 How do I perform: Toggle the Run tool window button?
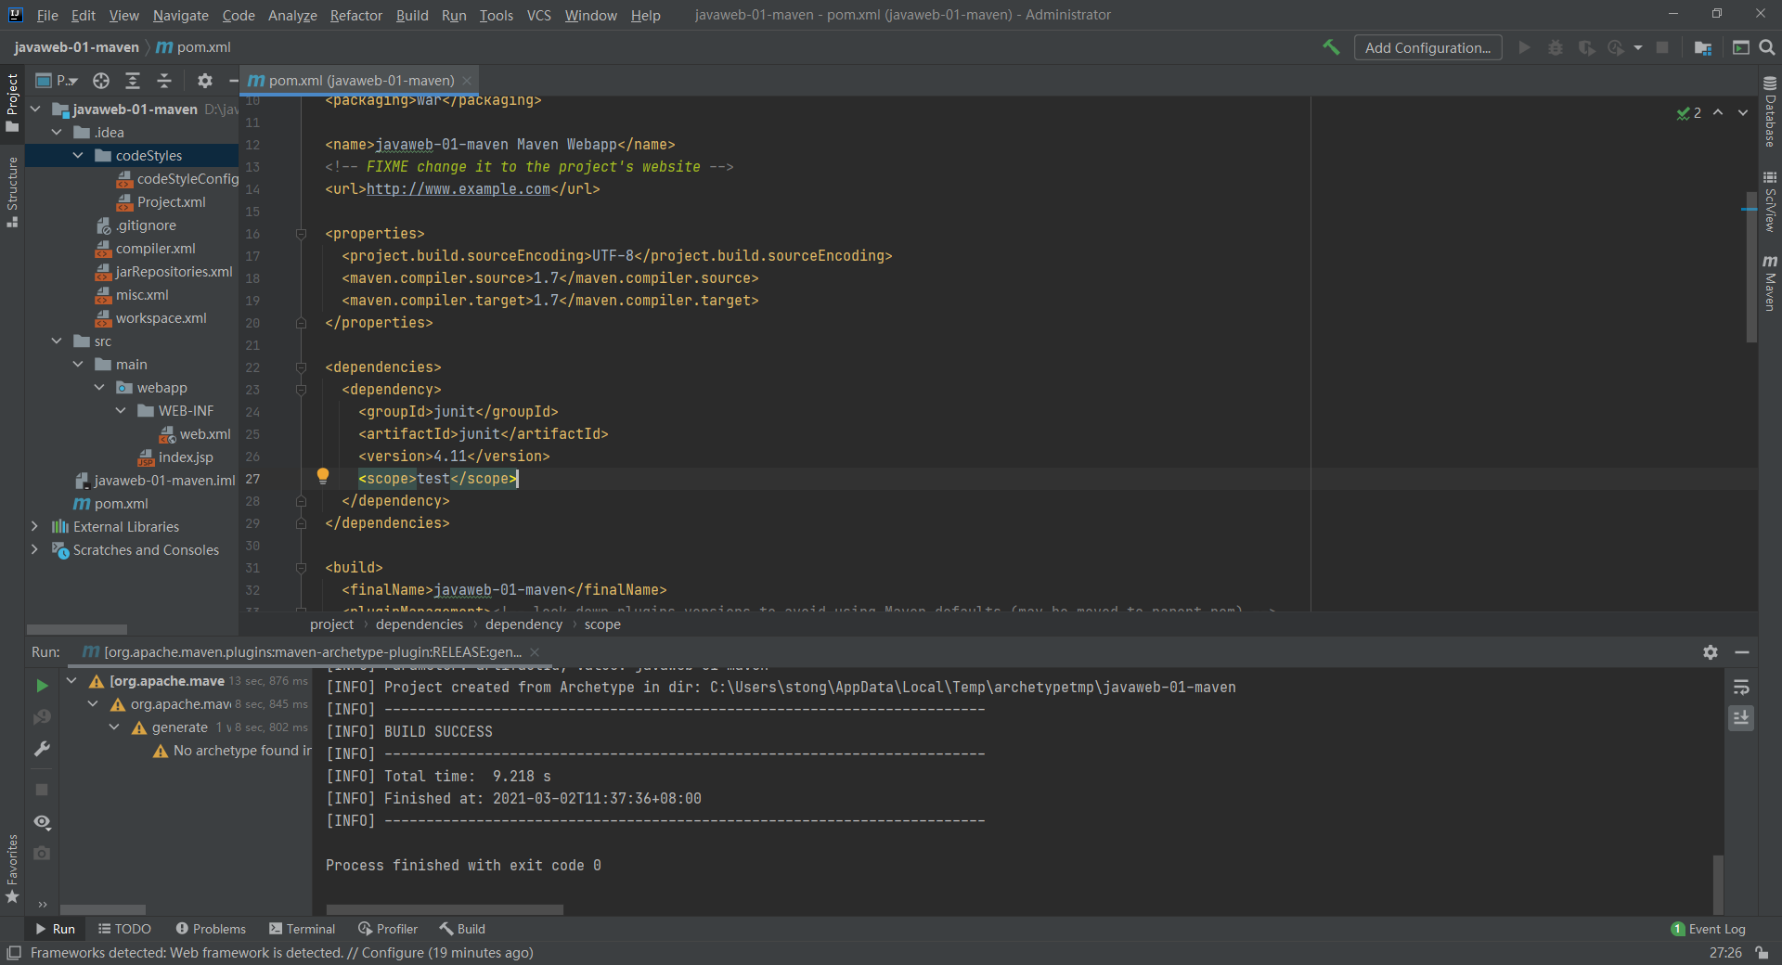click(x=55, y=929)
